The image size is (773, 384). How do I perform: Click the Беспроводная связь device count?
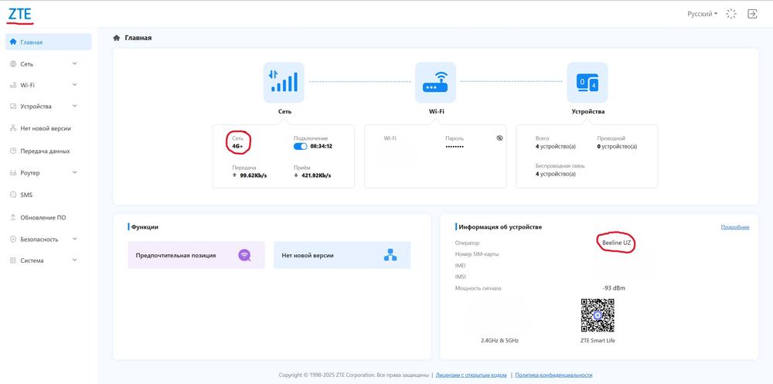[556, 174]
